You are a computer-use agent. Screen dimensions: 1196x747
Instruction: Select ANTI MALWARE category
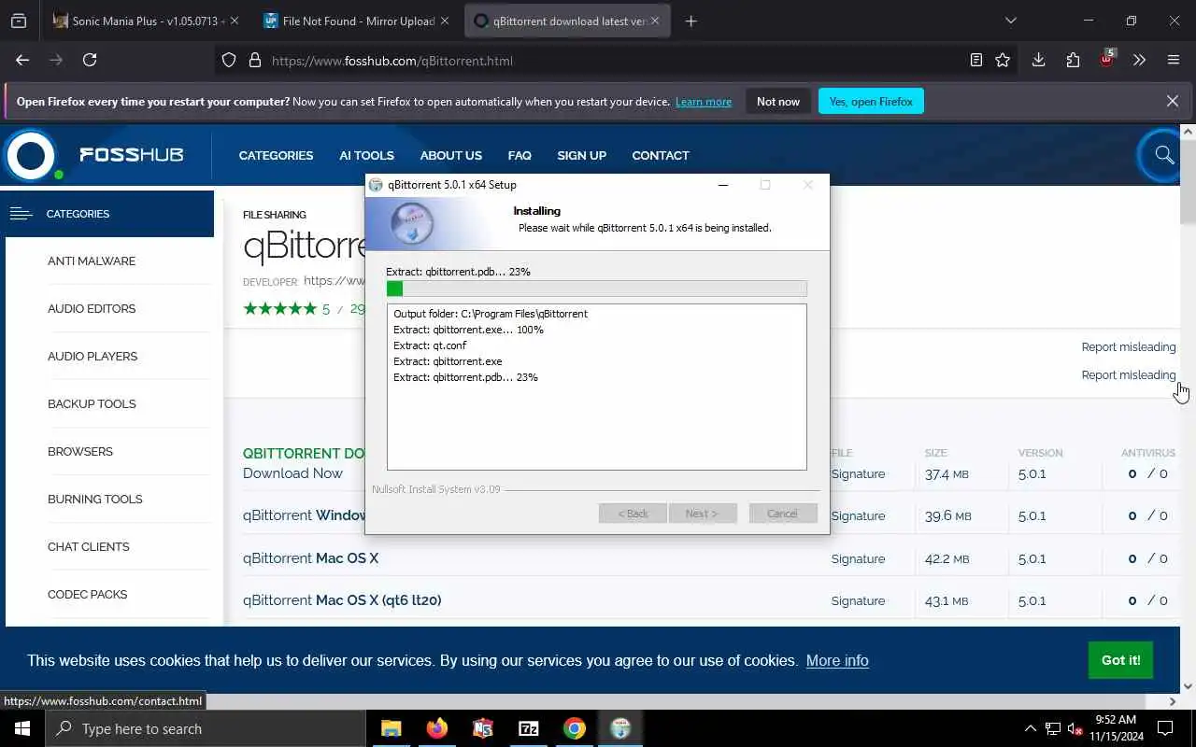(92, 261)
